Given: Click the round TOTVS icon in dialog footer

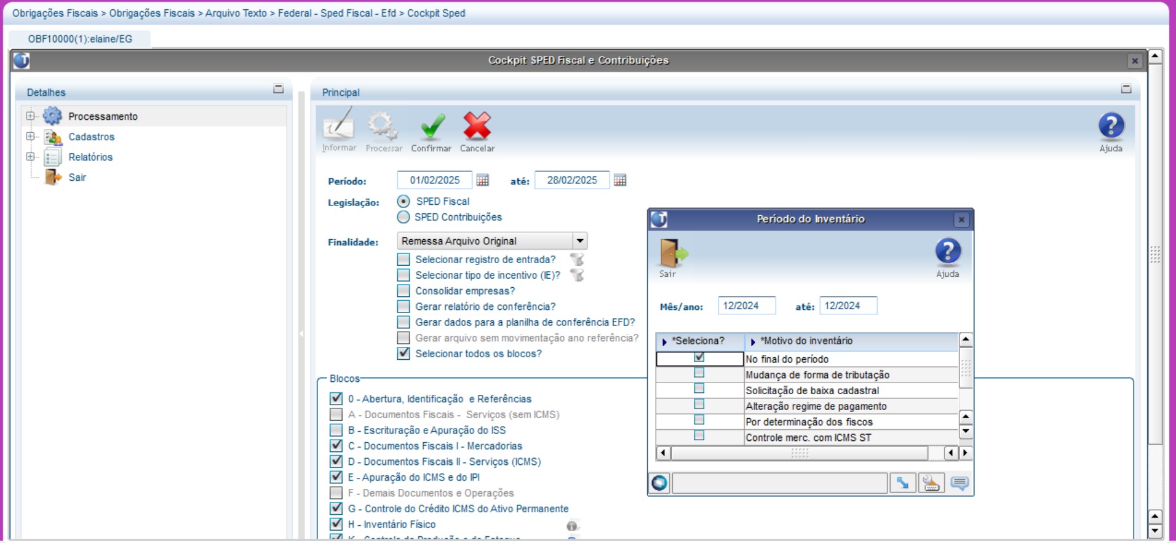Looking at the screenshot, I should [x=659, y=483].
